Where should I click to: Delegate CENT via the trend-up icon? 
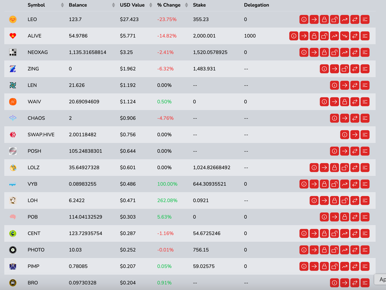[345, 233]
